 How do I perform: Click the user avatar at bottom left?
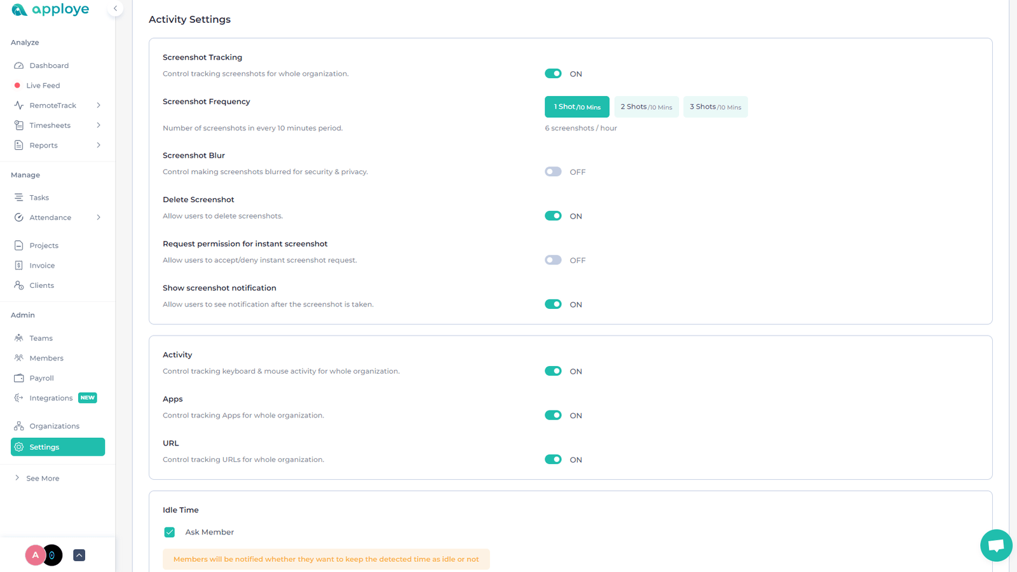(x=35, y=555)
